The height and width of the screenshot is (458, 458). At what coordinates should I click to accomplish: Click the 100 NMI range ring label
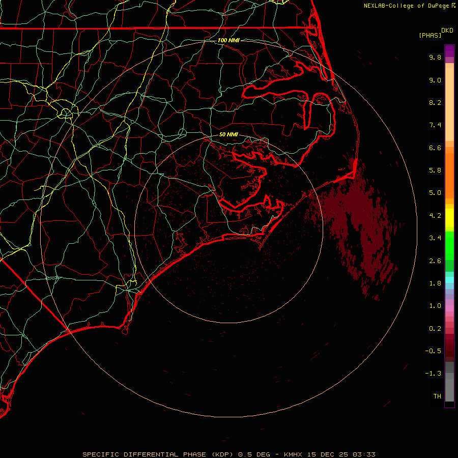coord(228,40)
